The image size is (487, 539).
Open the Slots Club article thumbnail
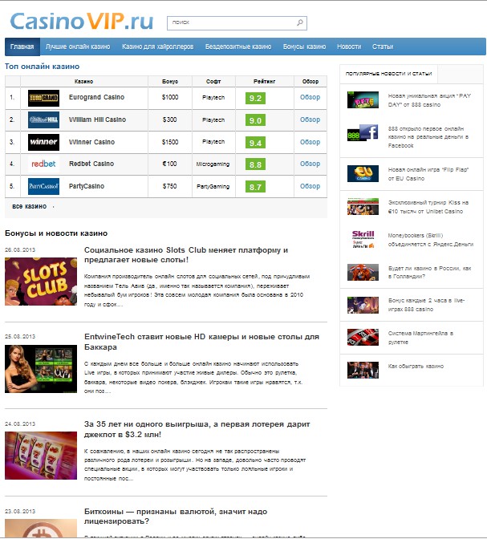click(x=41, y=282)
